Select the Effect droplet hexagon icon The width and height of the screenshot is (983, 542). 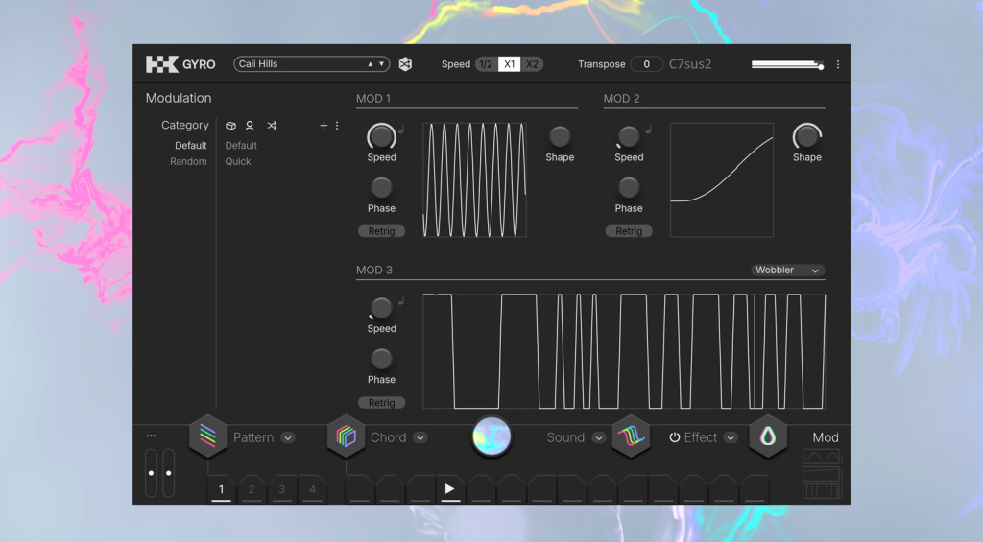768,436
